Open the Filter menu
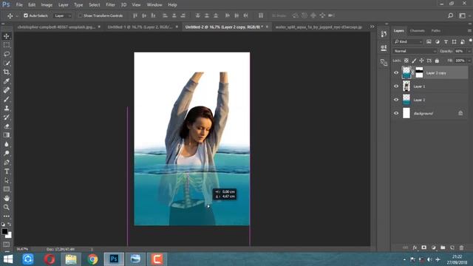The width and height of the screenshot is (473, 266). point(110,5)
